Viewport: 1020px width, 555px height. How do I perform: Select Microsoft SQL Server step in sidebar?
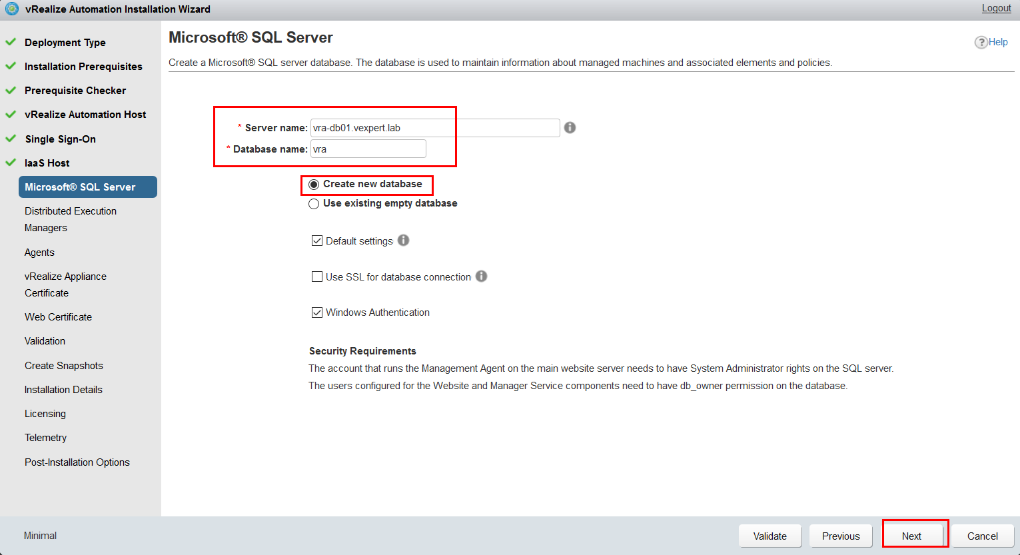click(88, 187)
